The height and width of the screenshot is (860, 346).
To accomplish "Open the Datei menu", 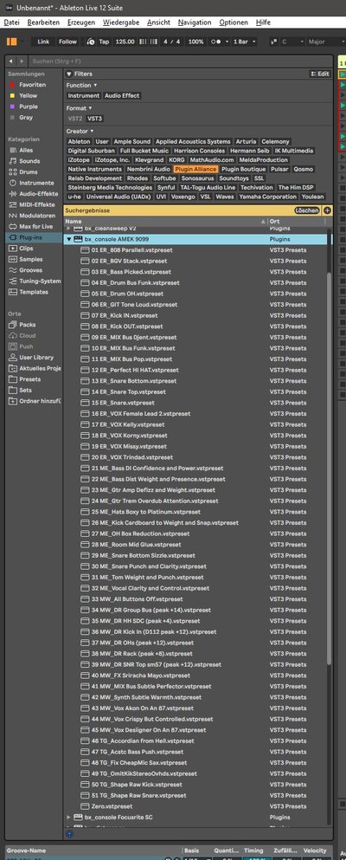I will pos(11,23).
